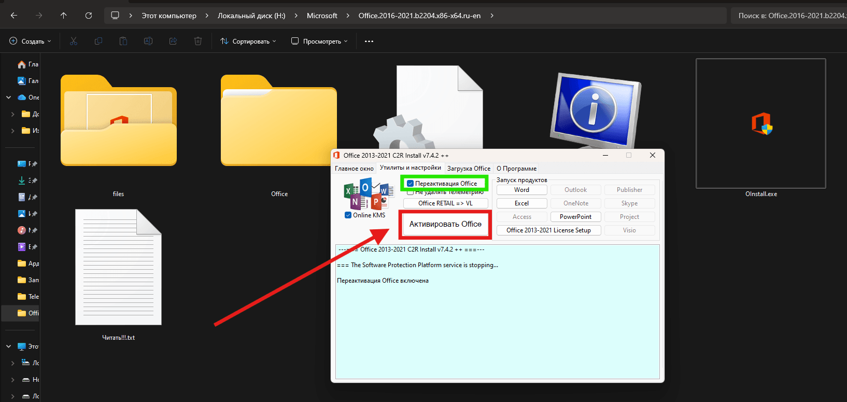Select the Читать!!!.txt text file
The image size is (847, 402).
tap(118, 267)
